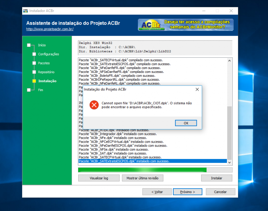Select log line ACBr_SATECFVirtual.dpk compilado com sucesso
The height and width of the screenshot is (211, 268).
121,60
